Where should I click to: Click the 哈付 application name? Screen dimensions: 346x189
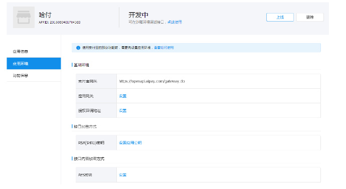45,15
